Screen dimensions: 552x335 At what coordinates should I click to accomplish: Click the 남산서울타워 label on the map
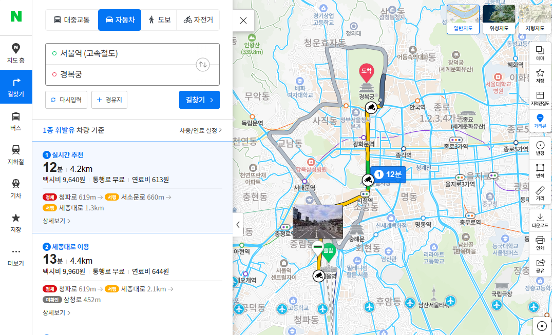(x=434, y=305)
